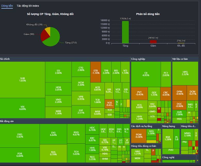201x166 pixels.
Task: Switch to the Dòng tiền tab
Action: coord(7,6)
